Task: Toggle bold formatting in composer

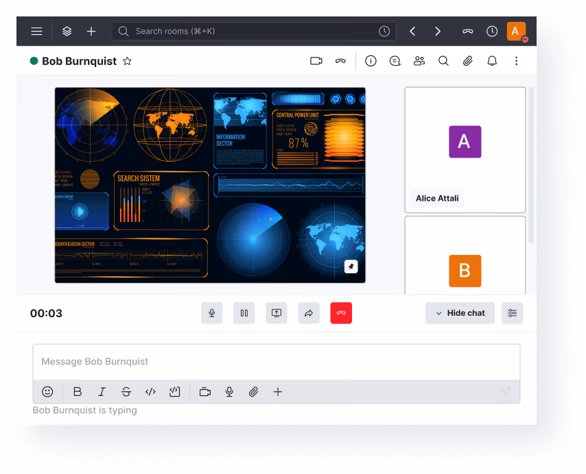Action: tap(78, 392)
